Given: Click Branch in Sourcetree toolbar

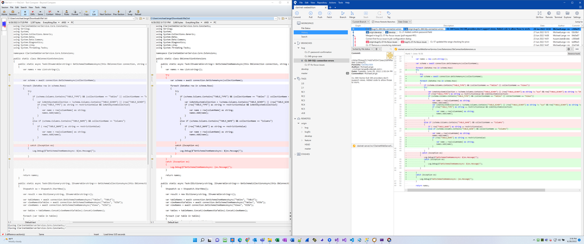Looking at the screenshot, I should (x=343, y=15).
